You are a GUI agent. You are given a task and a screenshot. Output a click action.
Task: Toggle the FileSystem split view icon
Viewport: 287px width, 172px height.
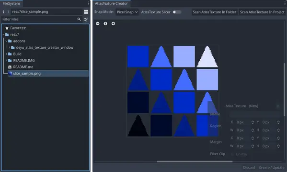pyautogui.click(x=86, y=12)
